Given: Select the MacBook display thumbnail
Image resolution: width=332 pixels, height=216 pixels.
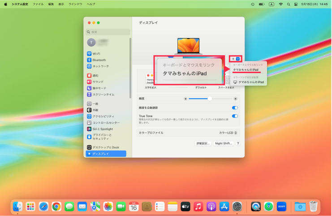Looking at the screenshot, I should coord(188,46).
